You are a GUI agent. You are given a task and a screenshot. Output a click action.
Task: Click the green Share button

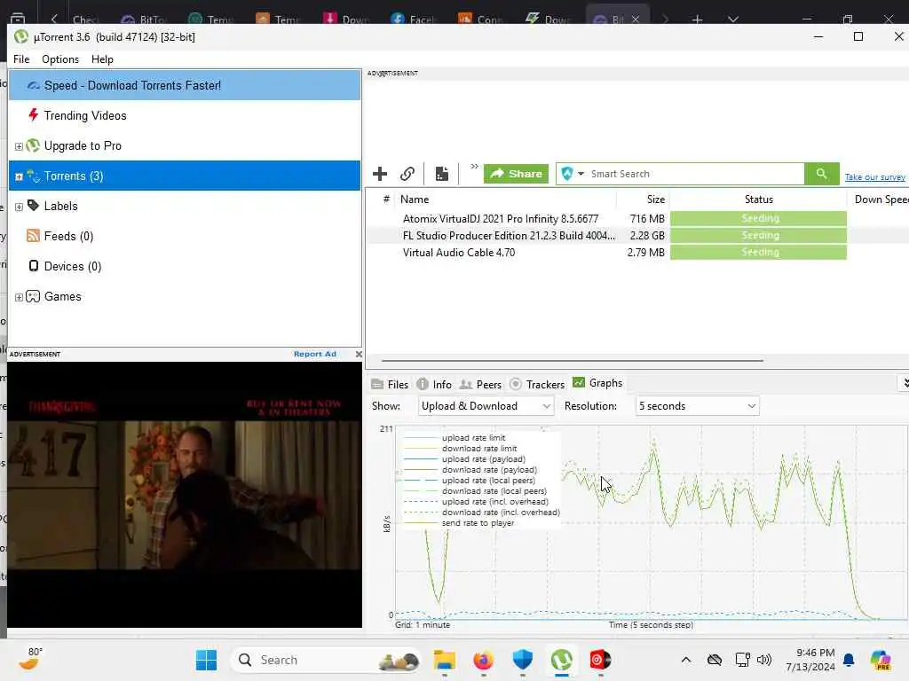coord(516,174)
